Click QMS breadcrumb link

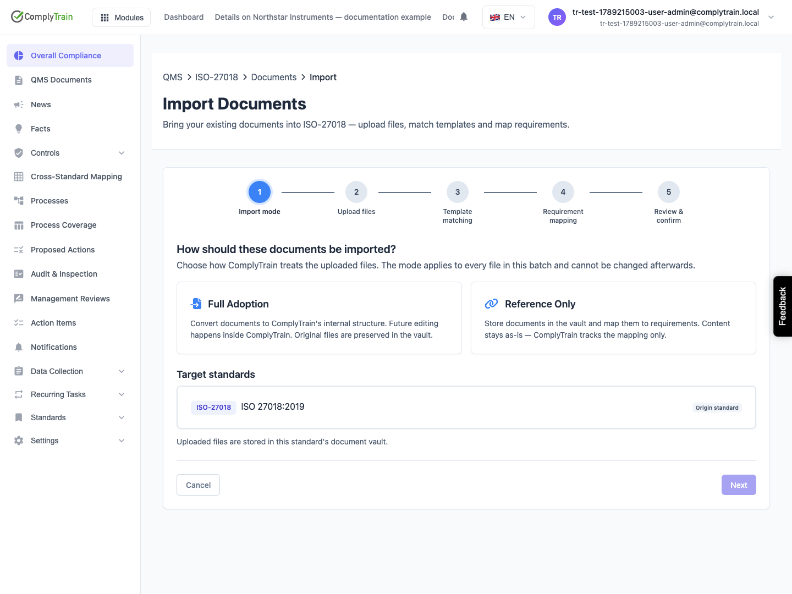(173, 78)
